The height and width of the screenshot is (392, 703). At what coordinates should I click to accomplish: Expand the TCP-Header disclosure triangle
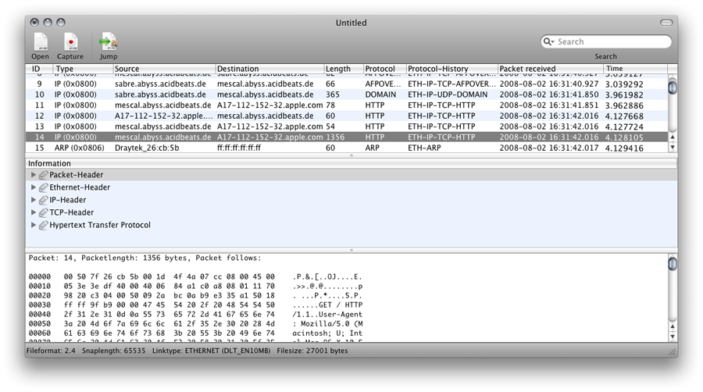point(33,212)
